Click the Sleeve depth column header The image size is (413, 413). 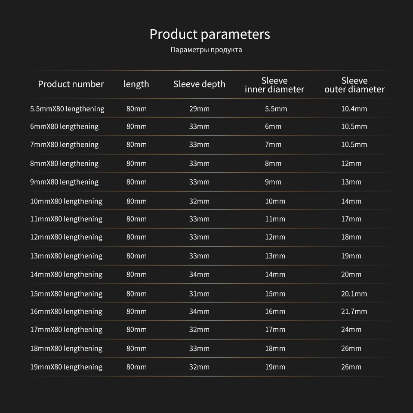click(199, 84)
